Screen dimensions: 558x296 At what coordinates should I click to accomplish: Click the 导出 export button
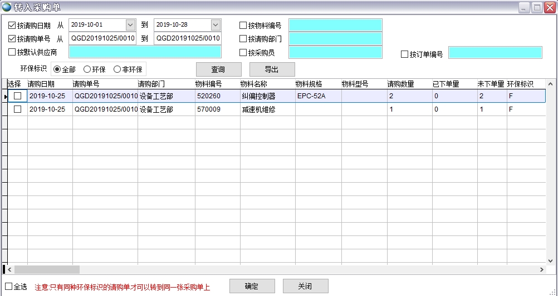(272, 69)
